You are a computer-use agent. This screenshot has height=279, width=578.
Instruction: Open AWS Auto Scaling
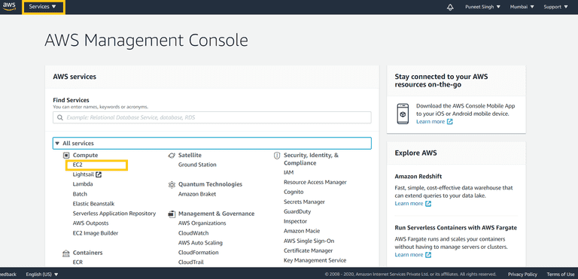click(x=200, y=243)
